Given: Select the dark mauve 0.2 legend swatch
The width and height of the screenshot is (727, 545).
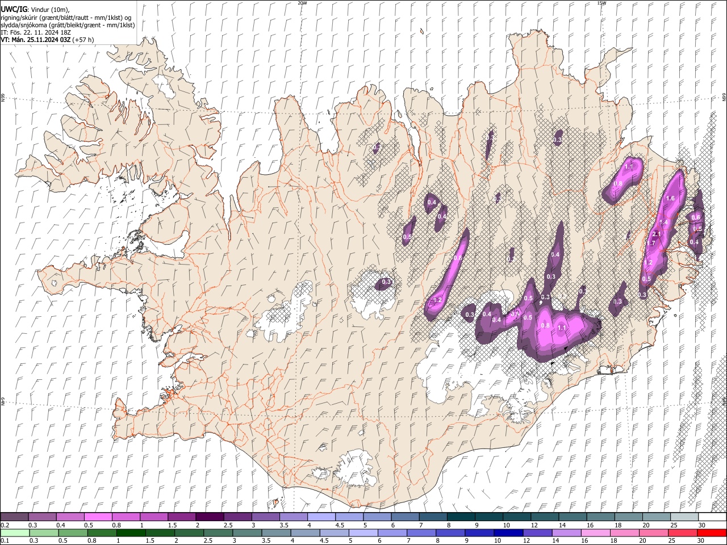Looking at the screenshot, I should tap(14, 517).
